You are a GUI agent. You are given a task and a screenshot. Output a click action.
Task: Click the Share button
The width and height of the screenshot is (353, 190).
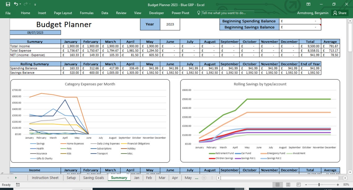pyautogui.click(x=340, y=13)
